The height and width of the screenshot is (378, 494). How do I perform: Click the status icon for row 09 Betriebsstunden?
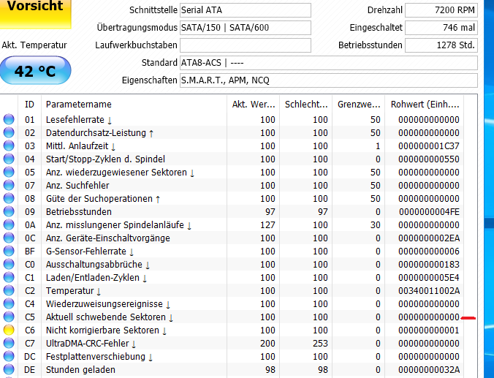click(9, 211)
